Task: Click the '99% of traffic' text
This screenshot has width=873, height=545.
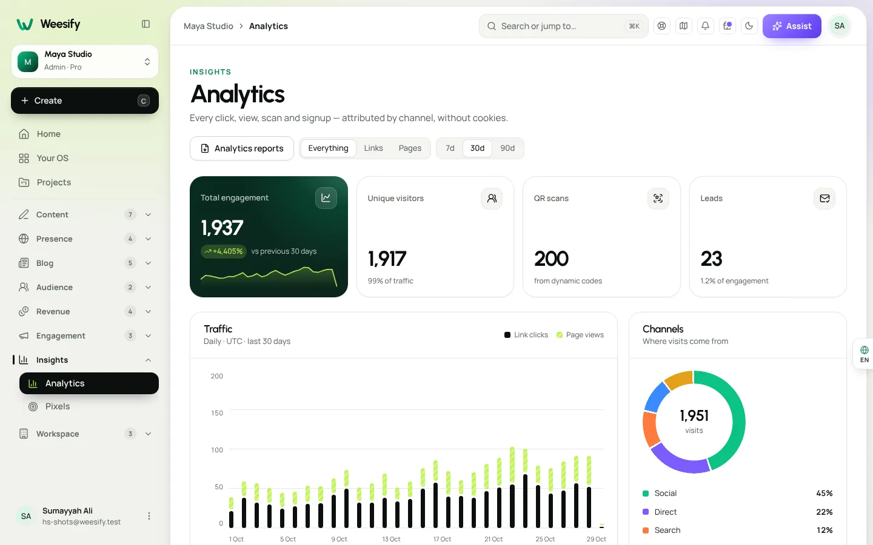Action: coord(390,281)
